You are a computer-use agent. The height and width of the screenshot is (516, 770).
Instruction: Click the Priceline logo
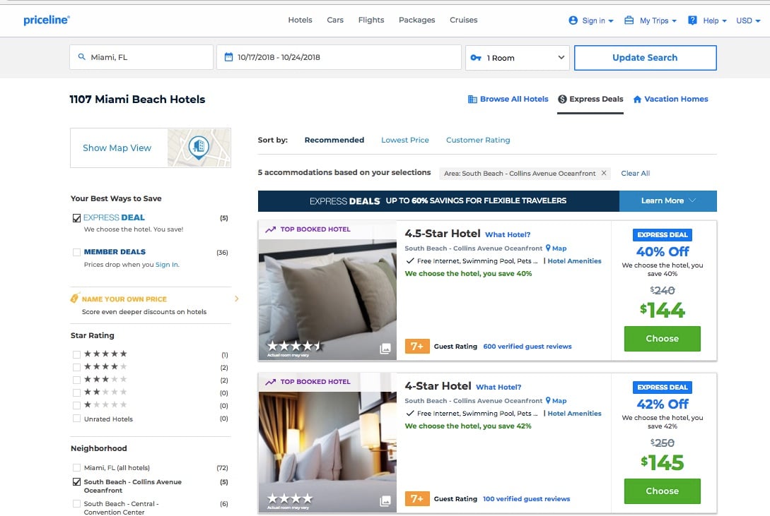[46, 20]
